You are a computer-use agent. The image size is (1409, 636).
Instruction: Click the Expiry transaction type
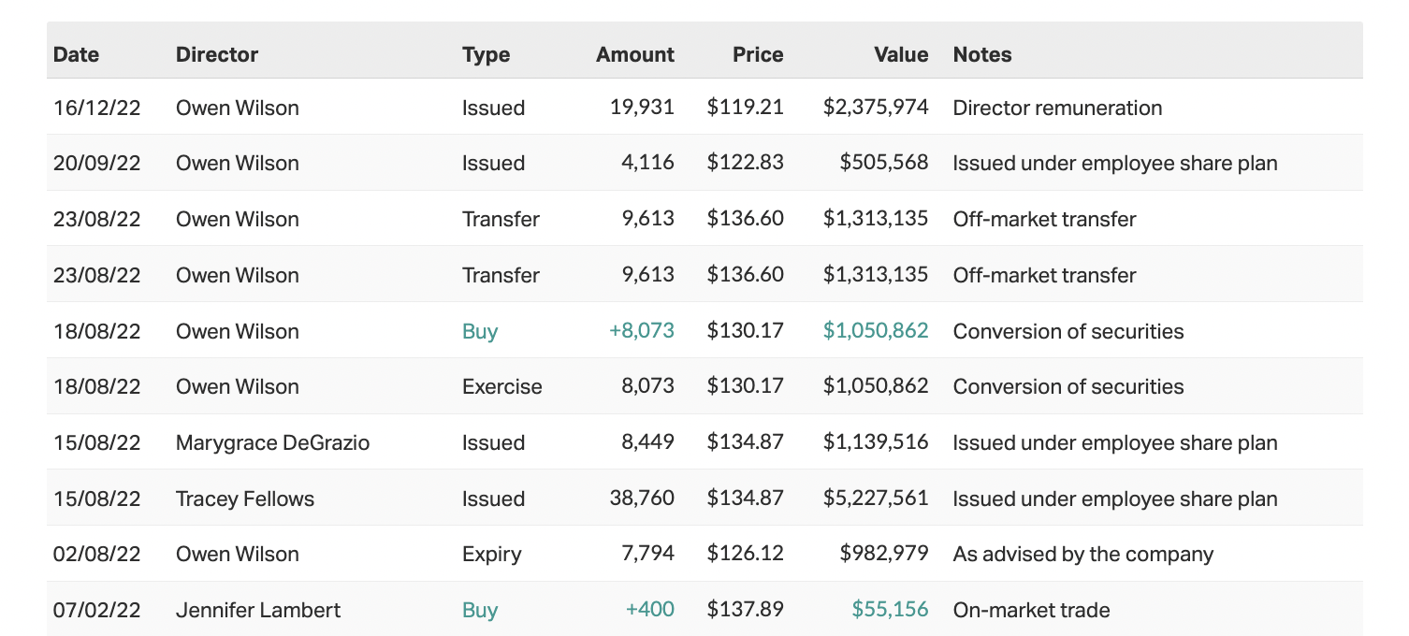click(x=492, y=554)
